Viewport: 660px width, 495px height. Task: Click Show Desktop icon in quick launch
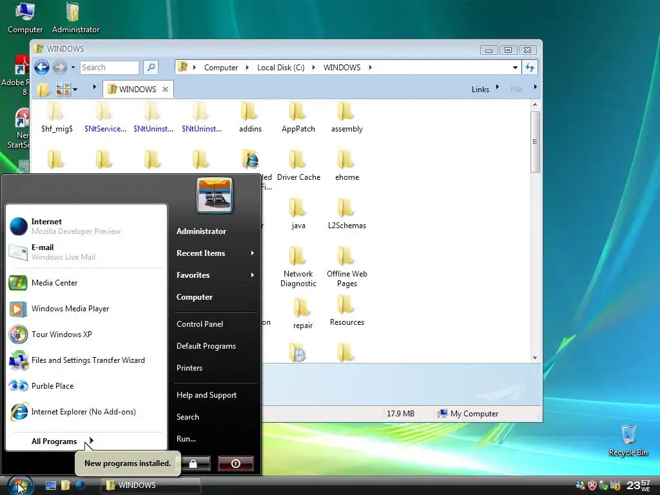coord(51,485)
